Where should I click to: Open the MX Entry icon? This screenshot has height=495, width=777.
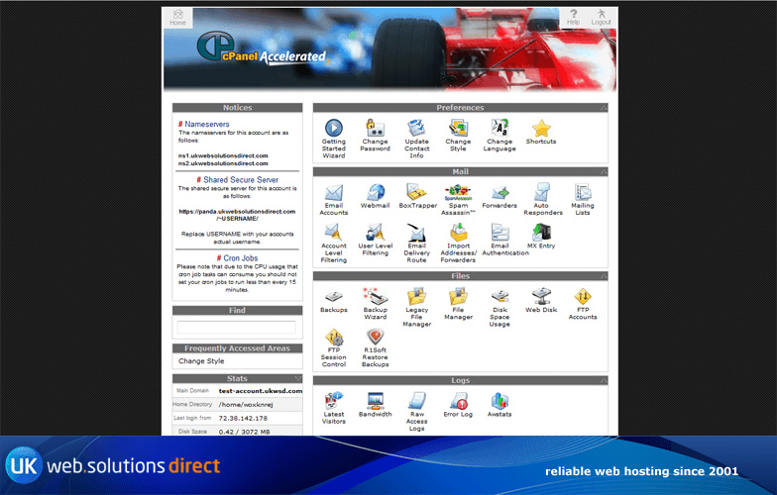click(x=541, y=233)
